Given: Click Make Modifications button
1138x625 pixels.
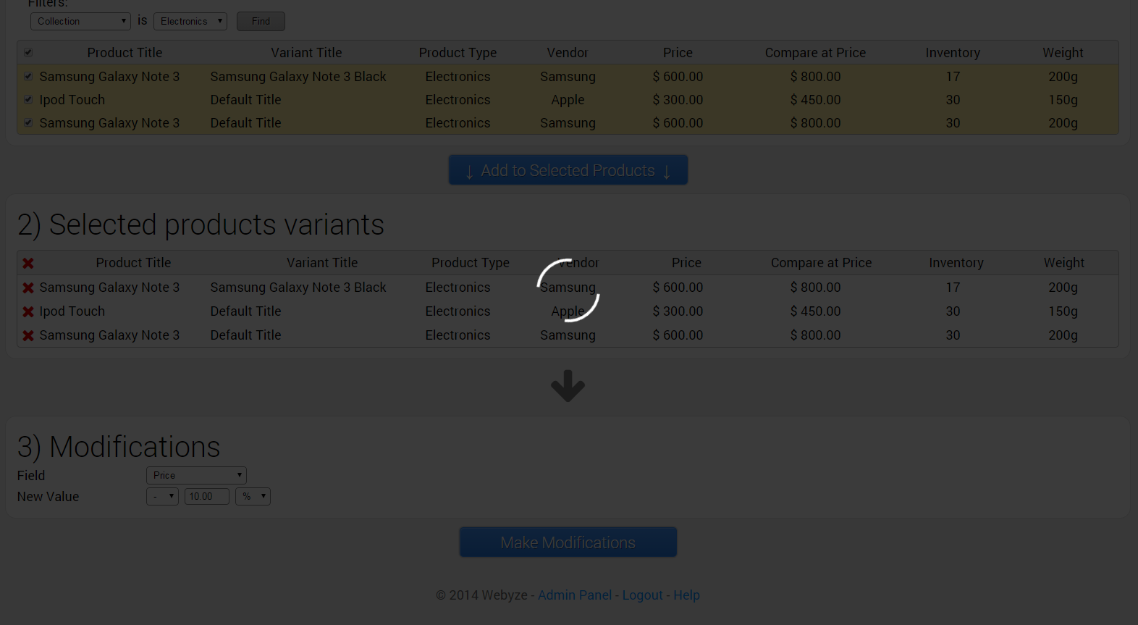Looking at the screenshot, I should (x=568, y=542).
